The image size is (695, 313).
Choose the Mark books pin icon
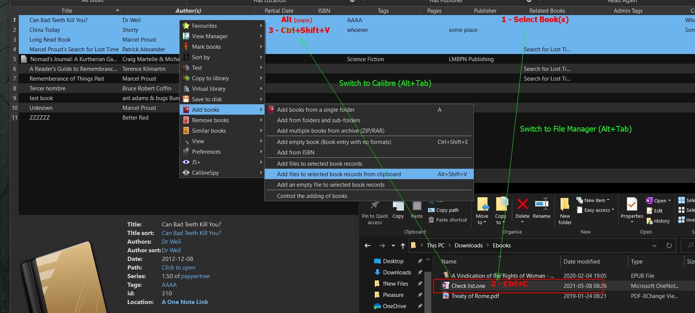(x=186, y=46)
